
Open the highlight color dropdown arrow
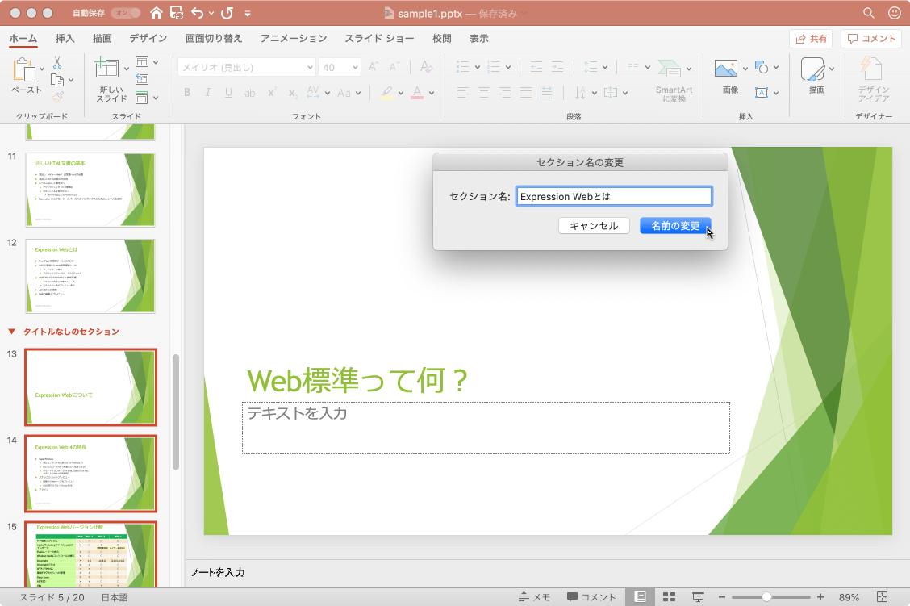400,93
